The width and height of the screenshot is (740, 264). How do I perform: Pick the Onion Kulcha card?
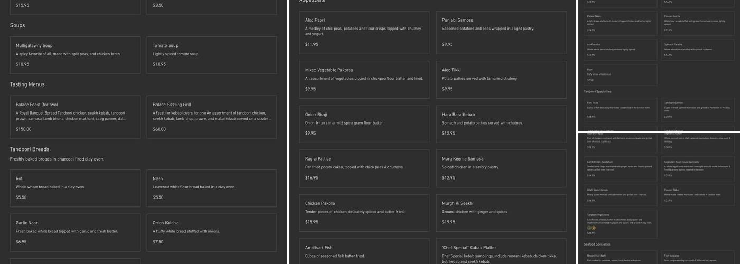coord(211,232)
